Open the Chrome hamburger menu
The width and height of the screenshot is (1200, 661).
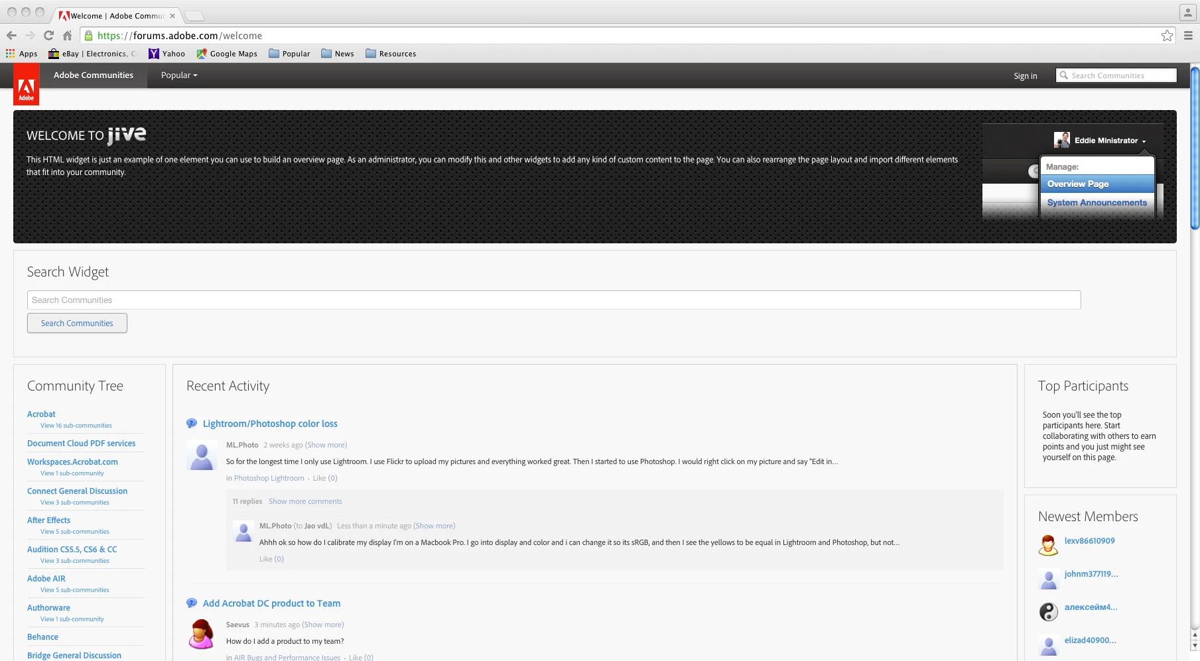point(1188,36)
